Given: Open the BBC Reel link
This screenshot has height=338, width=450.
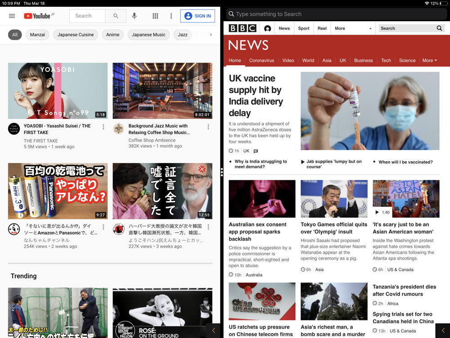Looking at the screenshot, I should tap(322, 28).
